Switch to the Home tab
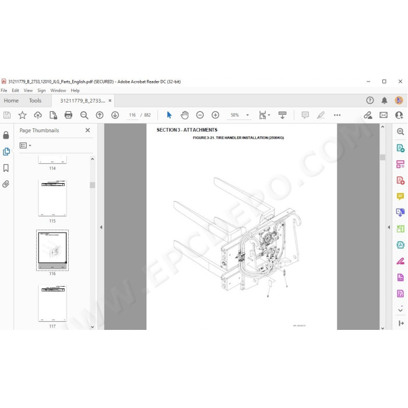 (11, 101)
